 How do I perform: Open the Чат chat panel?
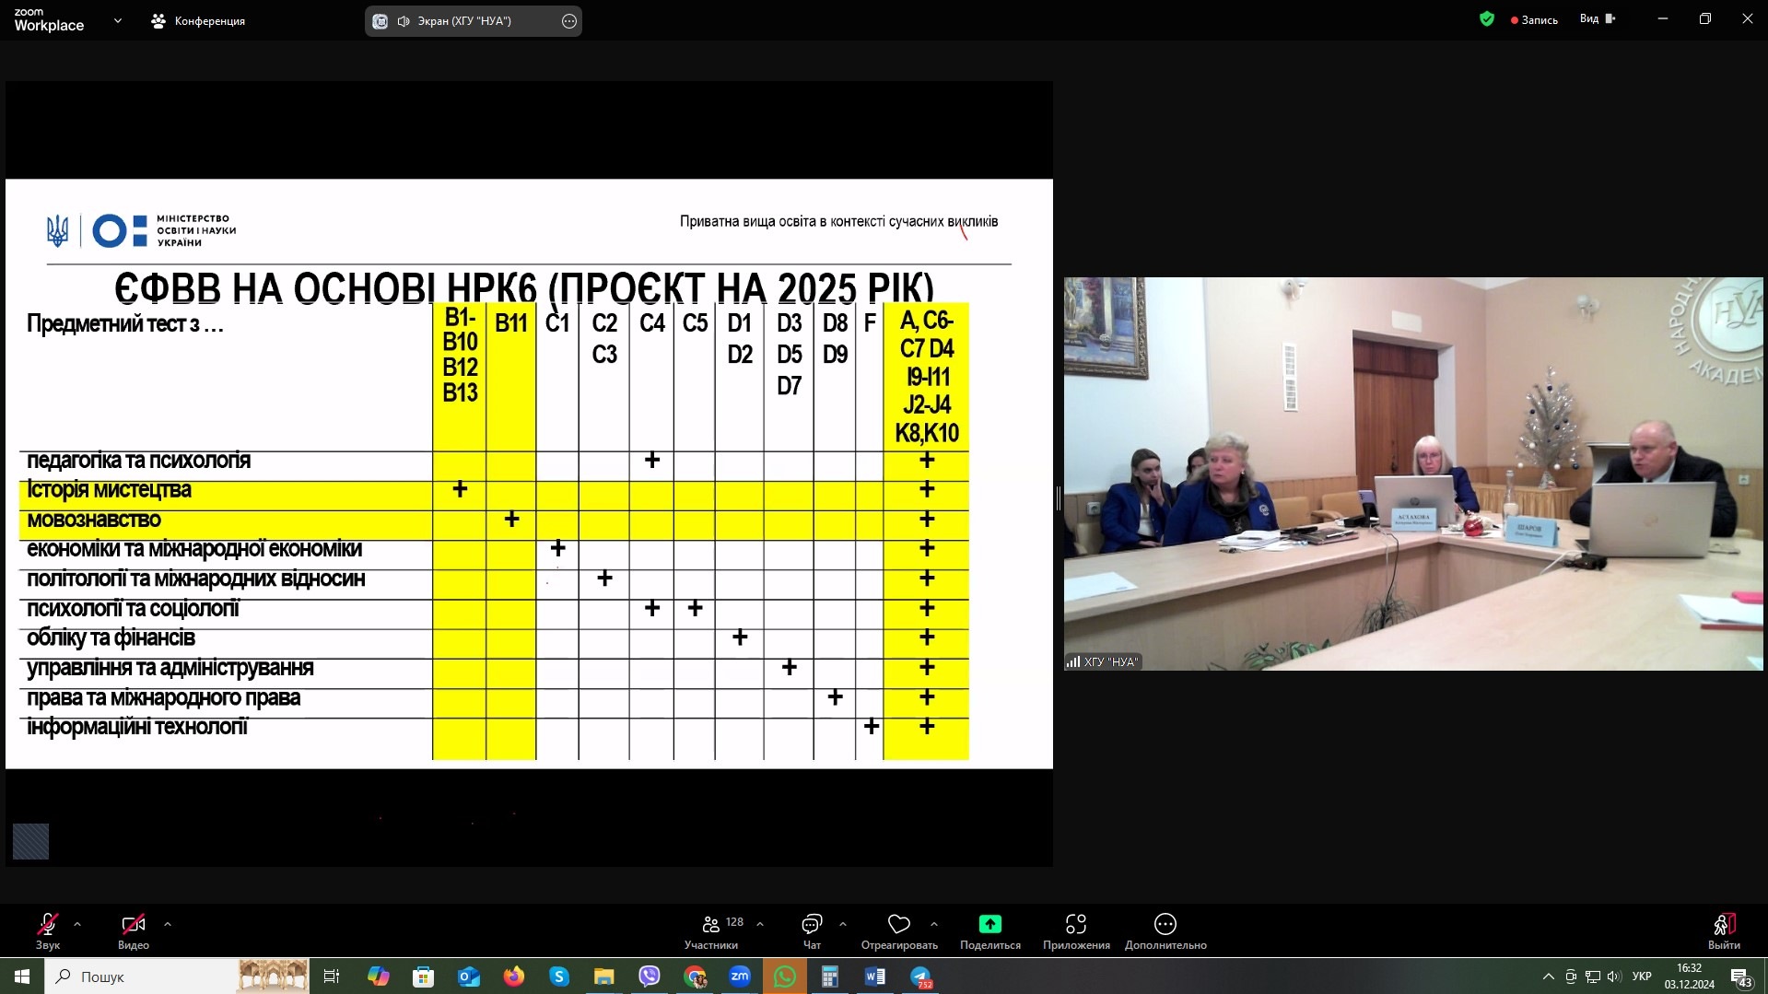pos(812,930)
